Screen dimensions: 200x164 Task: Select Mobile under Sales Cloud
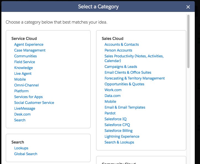click(110, 102)
